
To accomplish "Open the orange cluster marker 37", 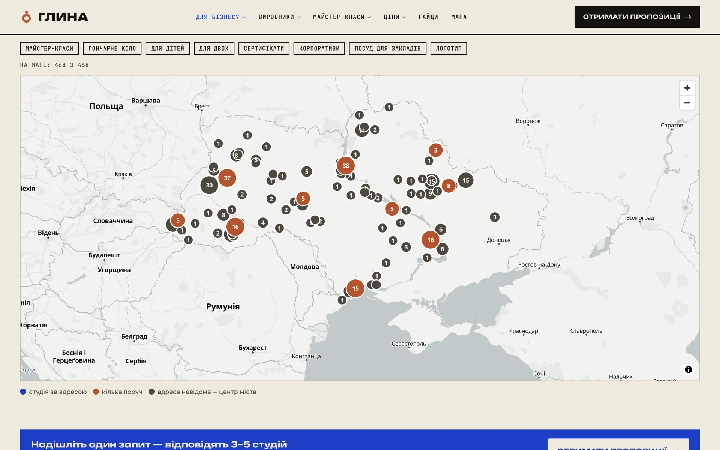I will click(227, 178).
